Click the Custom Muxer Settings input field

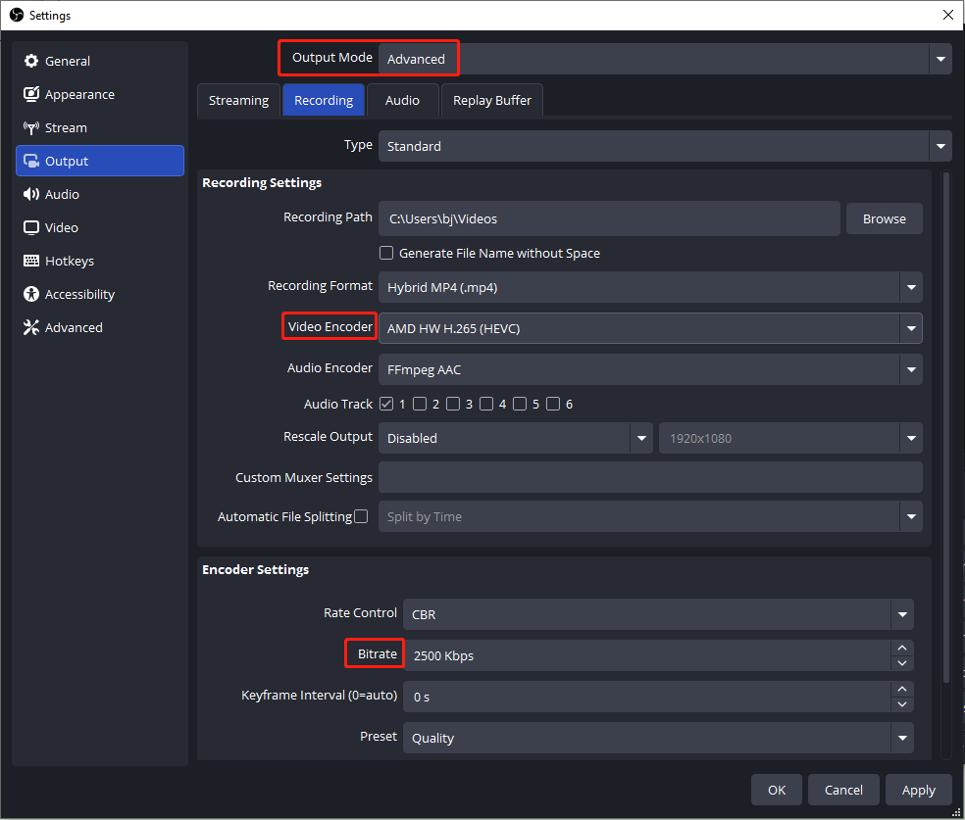click(650, 477)
